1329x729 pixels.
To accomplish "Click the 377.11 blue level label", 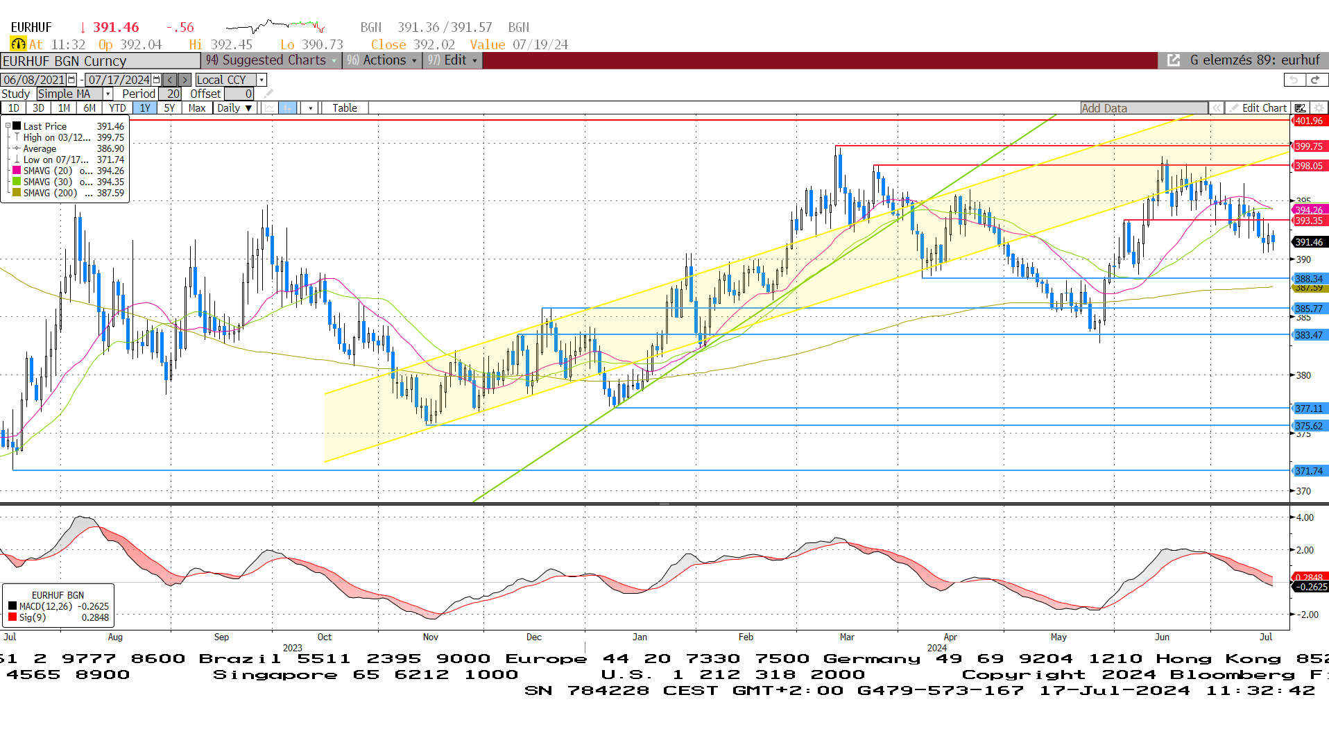I will 1309,409.
